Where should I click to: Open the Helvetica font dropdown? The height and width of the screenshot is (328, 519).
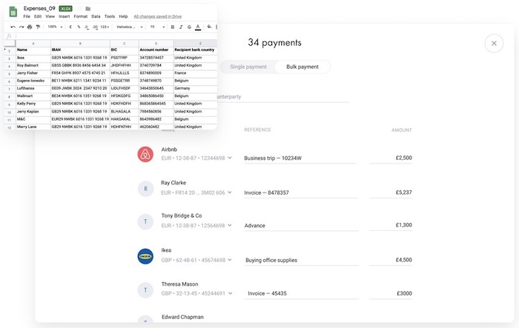tap(130, 27)
